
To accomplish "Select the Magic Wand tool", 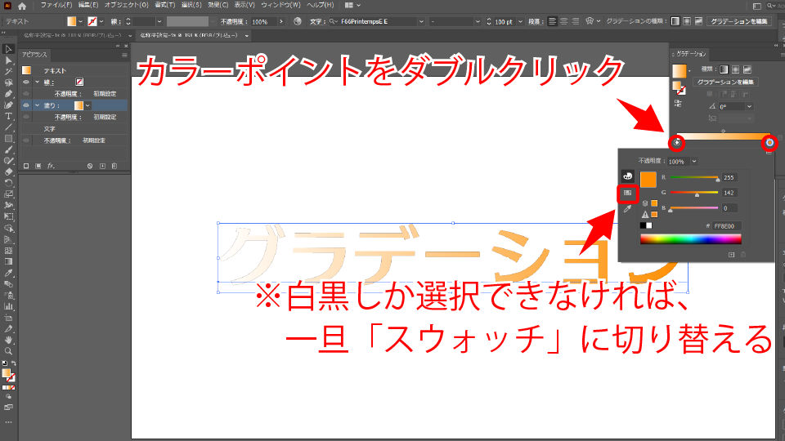I will pyautogui.click(x=8, y=72).
